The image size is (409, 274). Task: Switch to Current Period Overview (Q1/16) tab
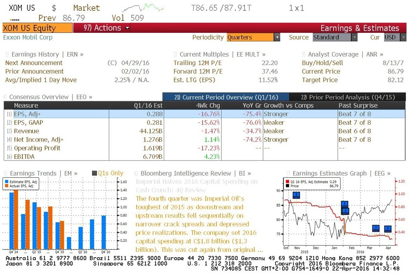pyautogui.click(x=226, y=97)
